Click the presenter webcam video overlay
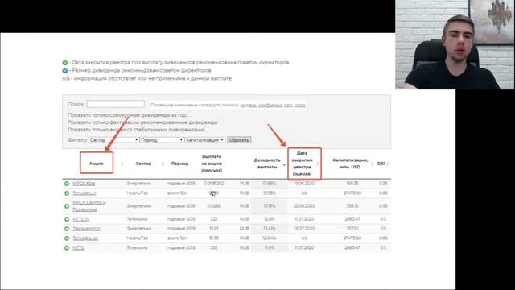 coord(455,44)
